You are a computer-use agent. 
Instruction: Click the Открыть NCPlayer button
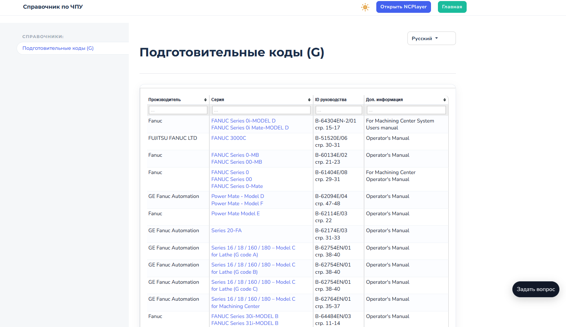pos(403,7)
